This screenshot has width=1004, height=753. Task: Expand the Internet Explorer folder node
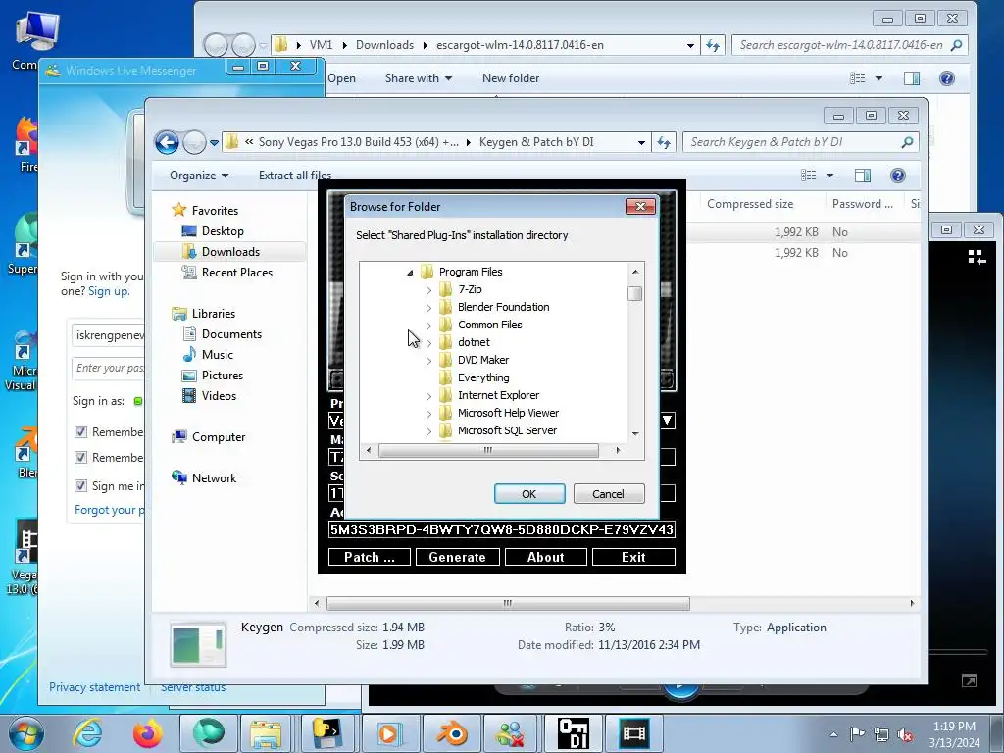click(x=428, y=396)
